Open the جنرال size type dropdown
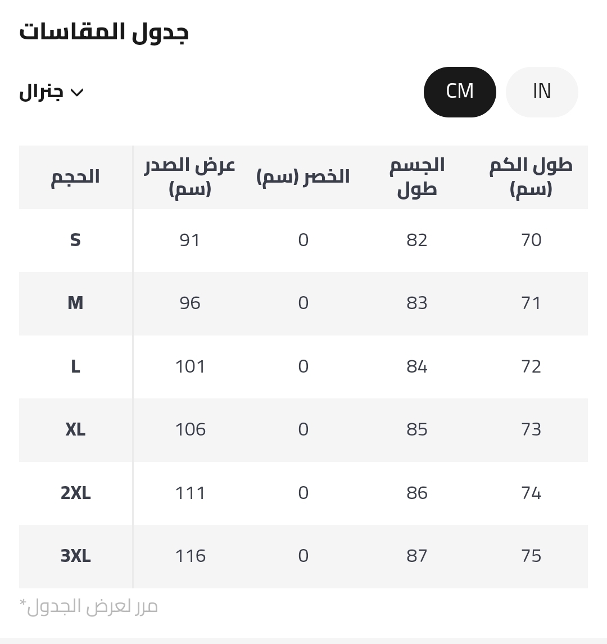The width and height of the screenshot is (607, 644). click(51, 92)
